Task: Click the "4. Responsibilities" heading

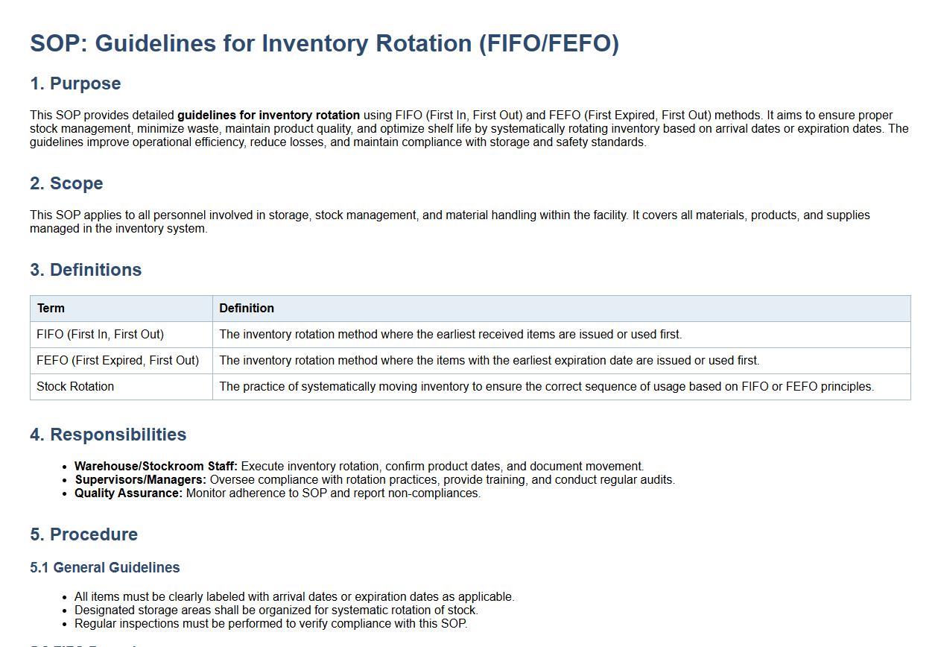Action: point(108,435)
